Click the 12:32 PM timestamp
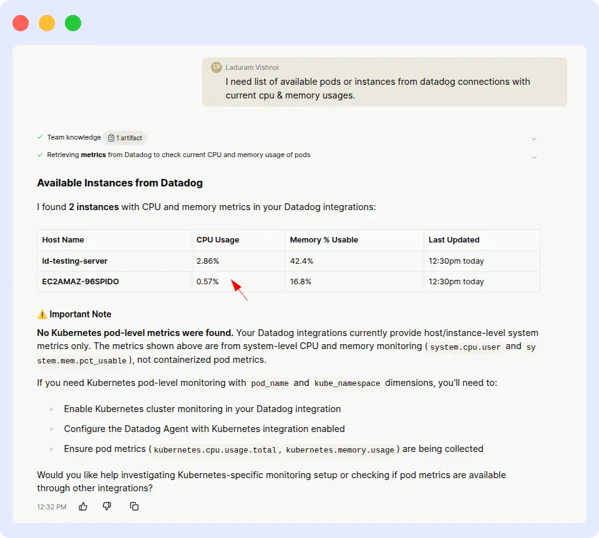This screenshot has width=599, height=538. point(51,506)
